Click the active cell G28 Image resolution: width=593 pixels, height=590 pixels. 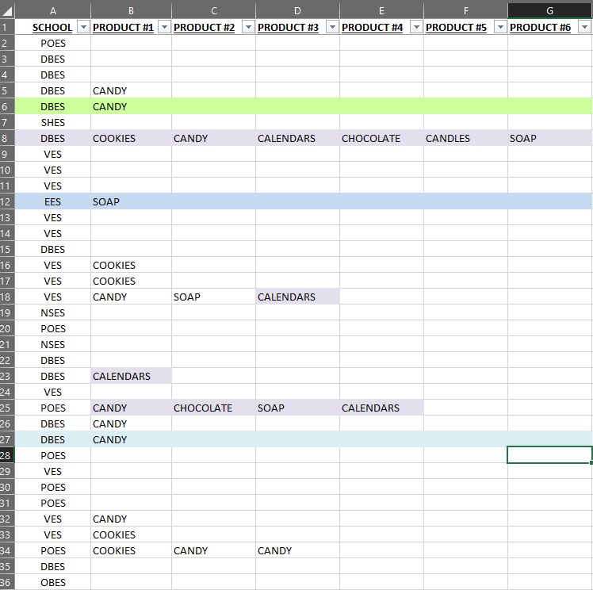(x=550, y=455)
